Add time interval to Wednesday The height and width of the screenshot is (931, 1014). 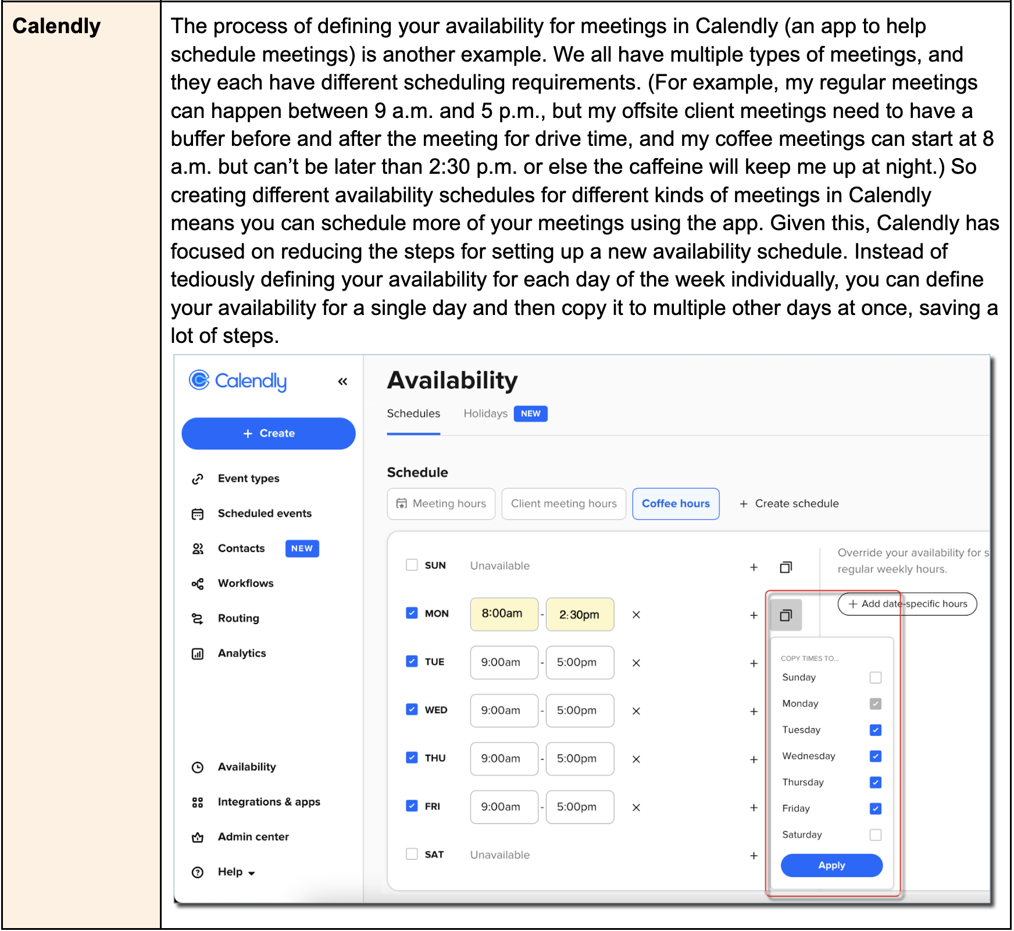click(x=754, y=712)
